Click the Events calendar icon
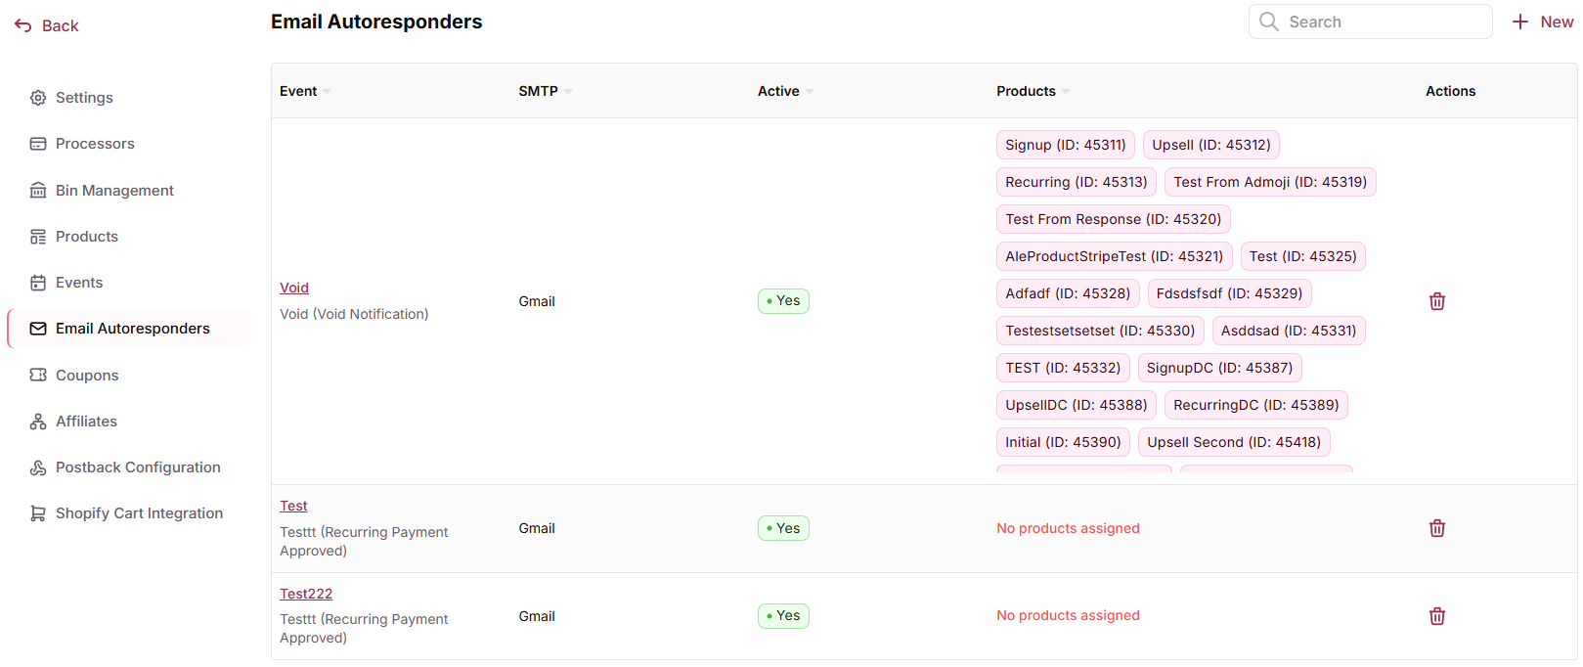This screenshot has width=1583, height=667. (38, 283)
